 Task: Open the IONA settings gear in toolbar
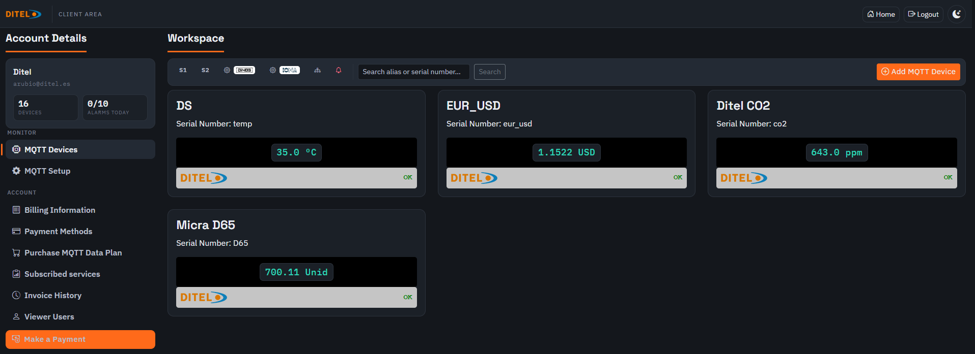[x=273, y=70]
